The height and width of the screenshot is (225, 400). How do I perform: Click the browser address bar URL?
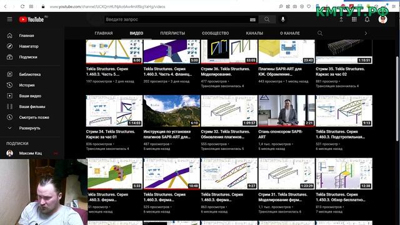pyautogui.click(x=107, y=7)
